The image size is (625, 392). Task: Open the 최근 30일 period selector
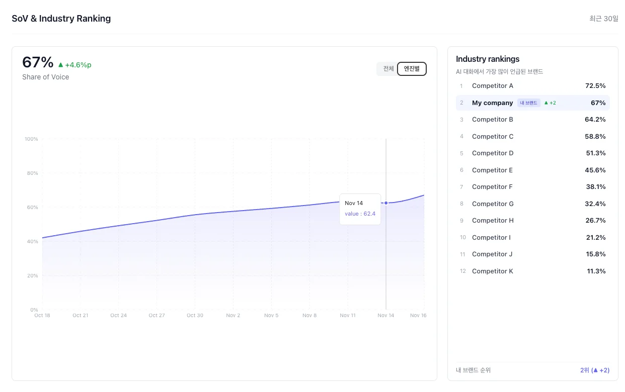603,19
